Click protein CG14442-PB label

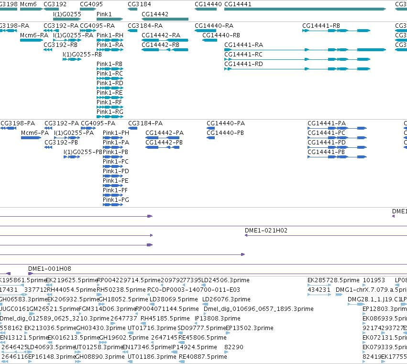pos(164,143)
